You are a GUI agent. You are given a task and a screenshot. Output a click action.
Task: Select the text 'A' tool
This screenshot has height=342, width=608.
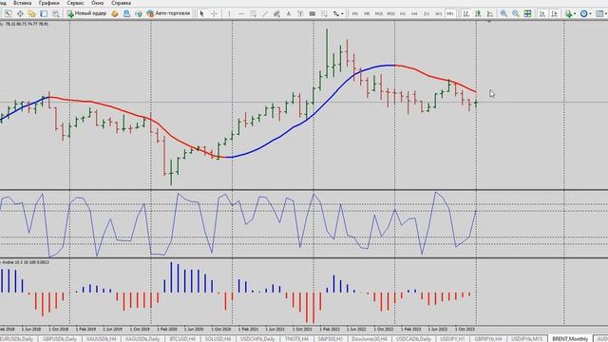pyautogui.click(x=289, y=13)
